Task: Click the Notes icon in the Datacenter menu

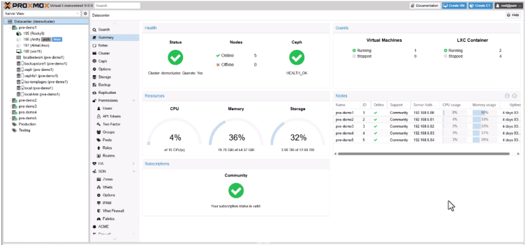Action: [x=95, y=45]
